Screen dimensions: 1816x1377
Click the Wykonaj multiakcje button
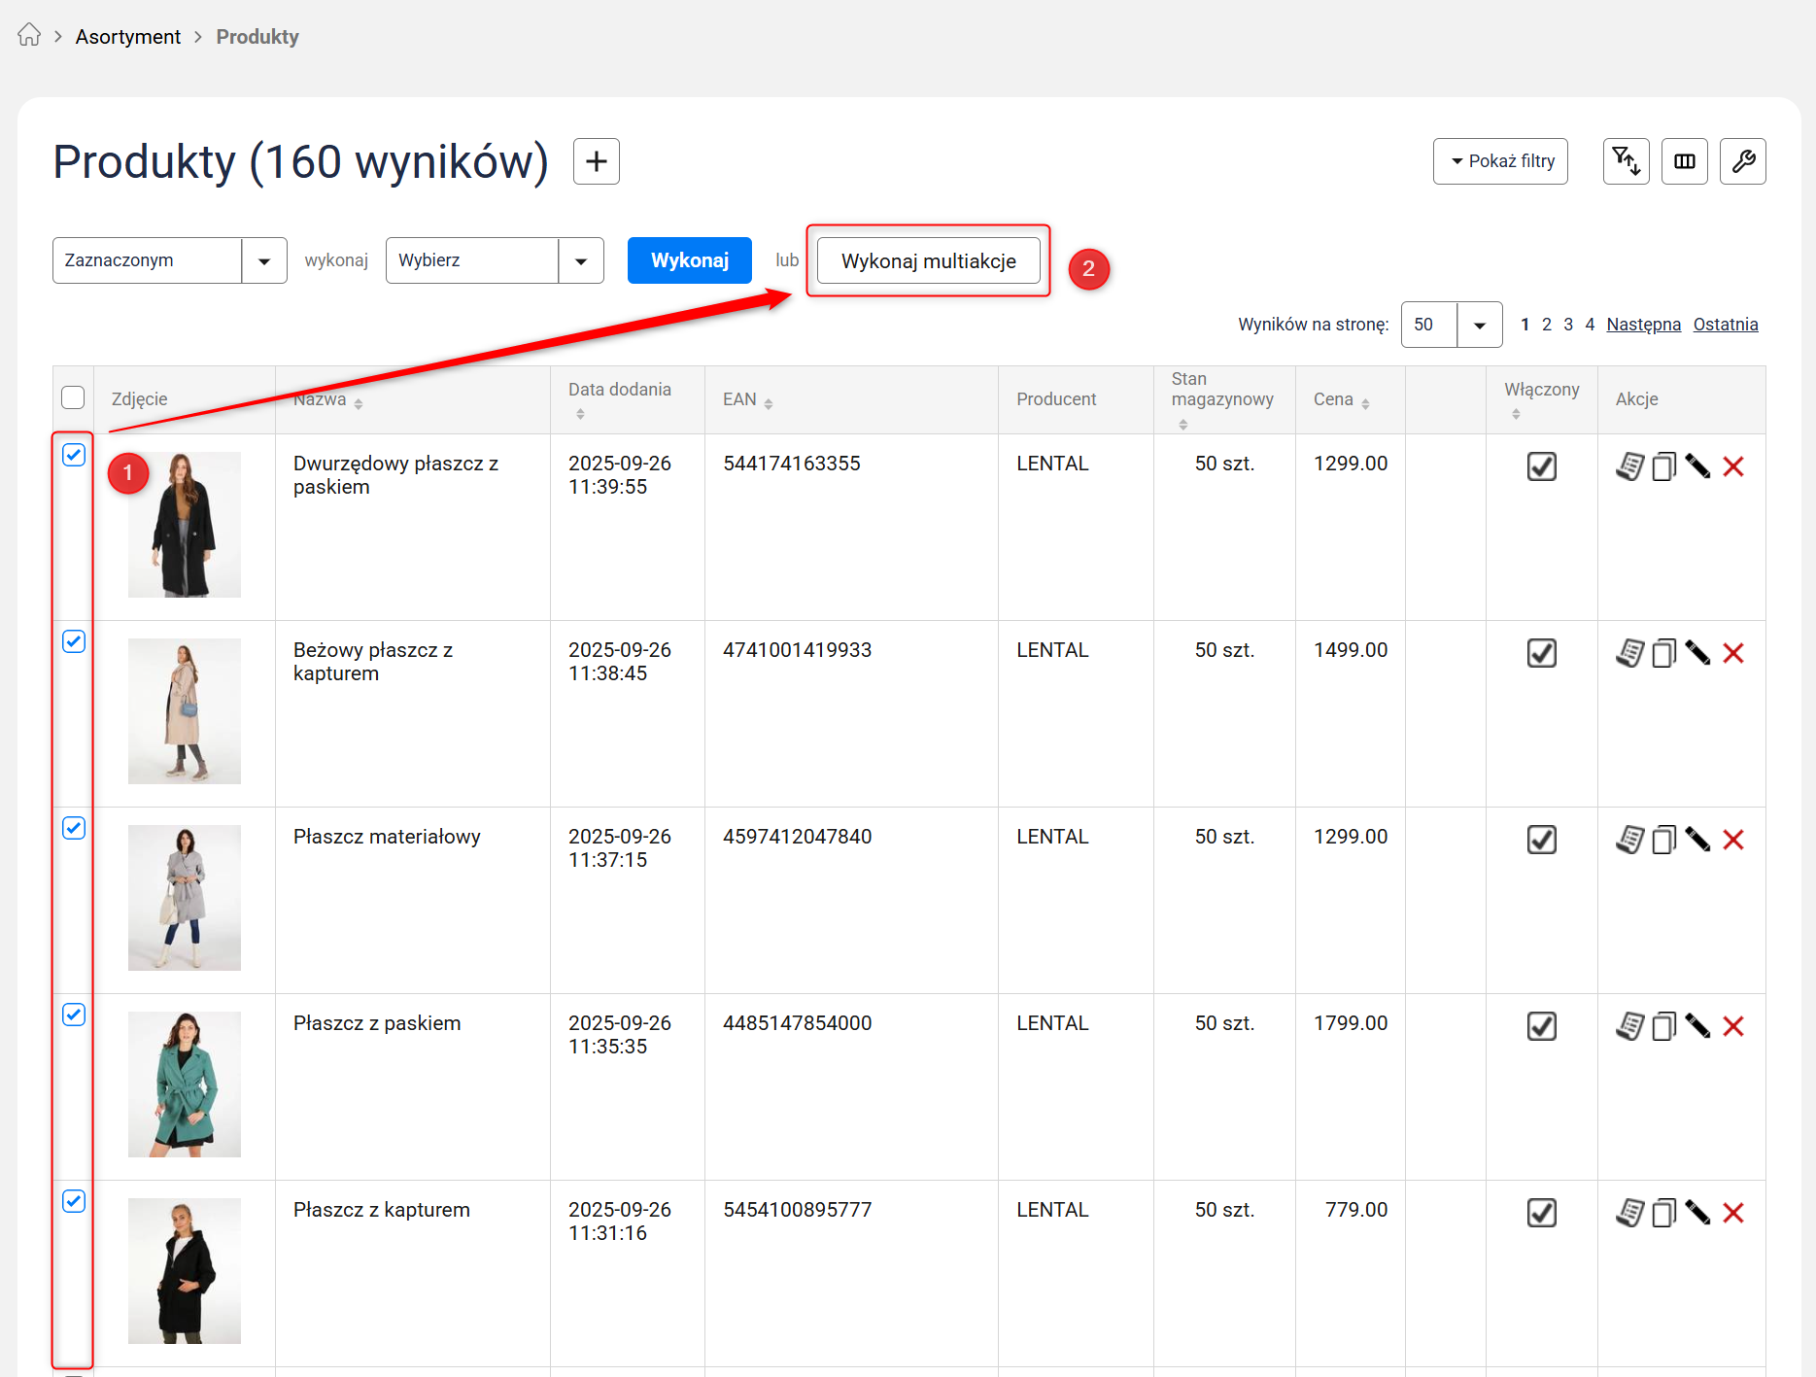point(928,261)
